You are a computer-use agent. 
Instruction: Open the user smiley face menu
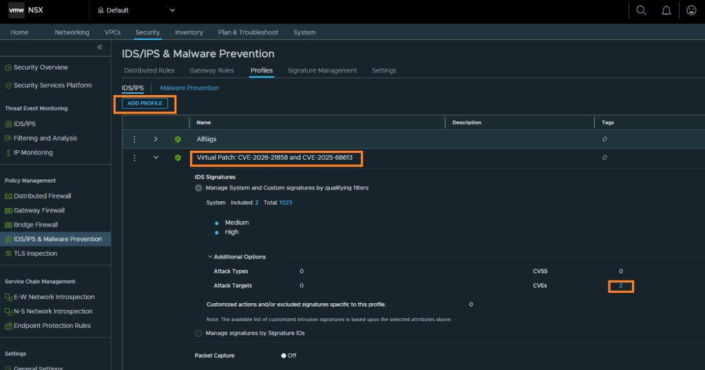pos(691,10)
